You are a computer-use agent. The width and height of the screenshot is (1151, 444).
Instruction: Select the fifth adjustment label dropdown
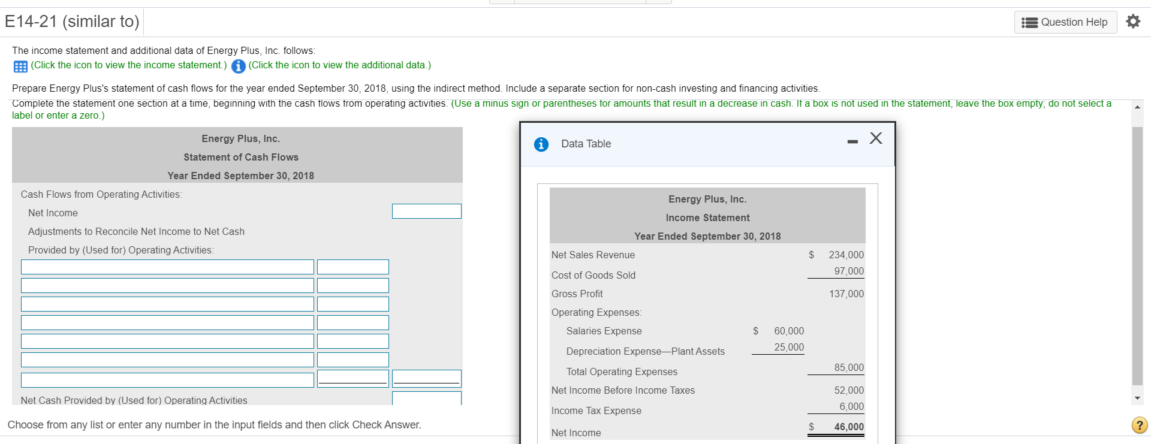click(x=167, y=342)
